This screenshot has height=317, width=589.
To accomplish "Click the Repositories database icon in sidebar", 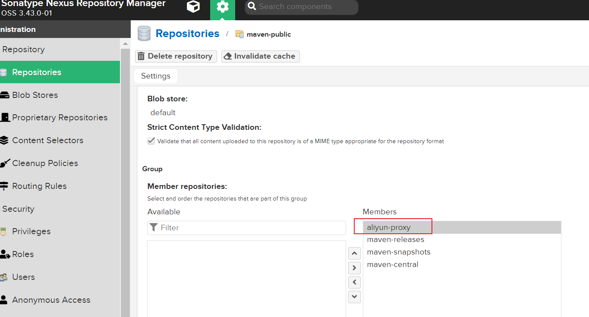I will [3, 72].
